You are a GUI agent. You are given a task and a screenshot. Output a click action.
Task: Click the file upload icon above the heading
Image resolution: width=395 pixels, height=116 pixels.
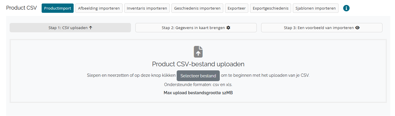coord(198,51)
